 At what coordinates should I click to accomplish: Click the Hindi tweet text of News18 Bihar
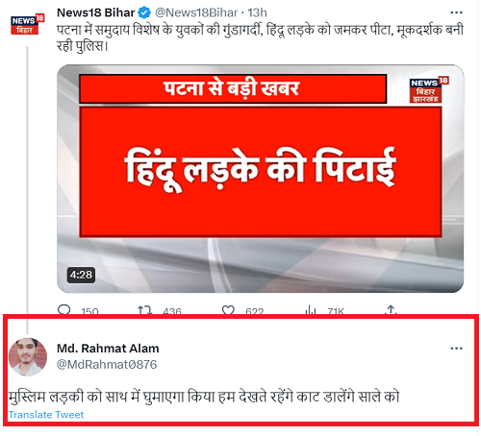coord(260,38)
